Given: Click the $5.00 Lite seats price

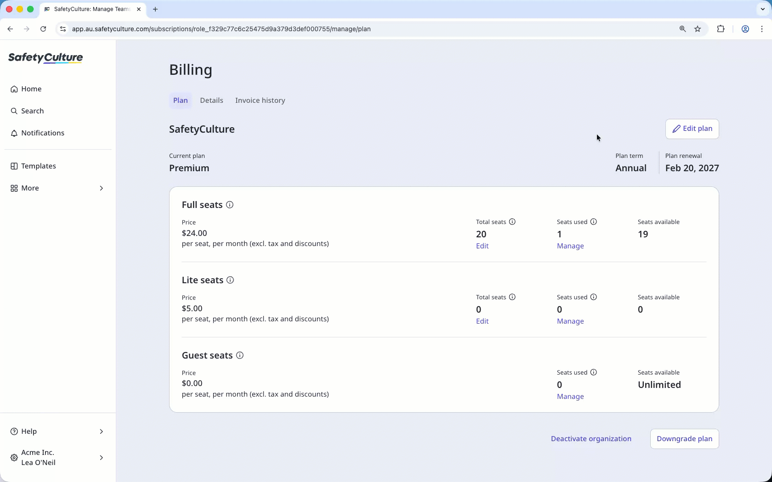Looking at the screenshot, I should [192, 308].
